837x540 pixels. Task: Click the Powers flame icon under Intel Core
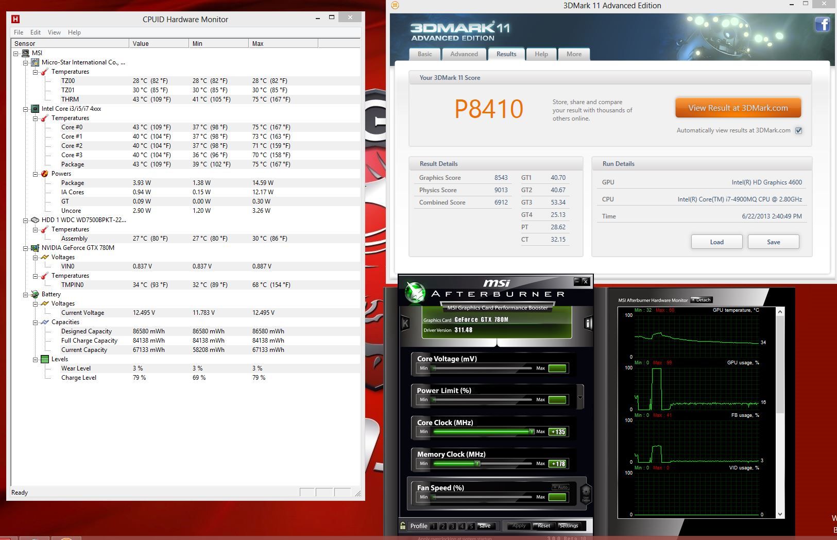point(45,174)
